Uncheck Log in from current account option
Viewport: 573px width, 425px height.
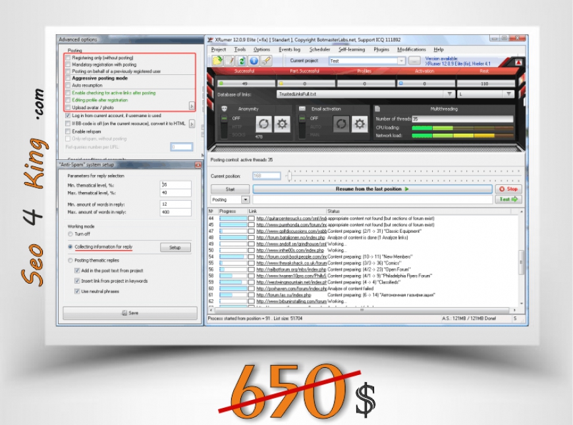click(x=68, y=115)
